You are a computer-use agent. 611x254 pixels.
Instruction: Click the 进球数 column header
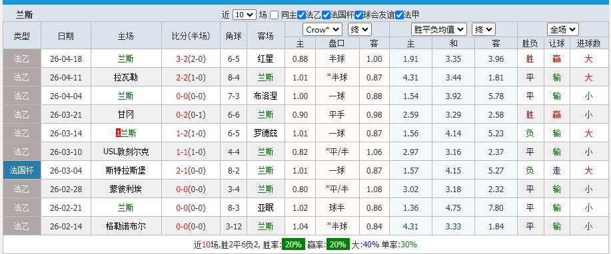tap(588, 43)
